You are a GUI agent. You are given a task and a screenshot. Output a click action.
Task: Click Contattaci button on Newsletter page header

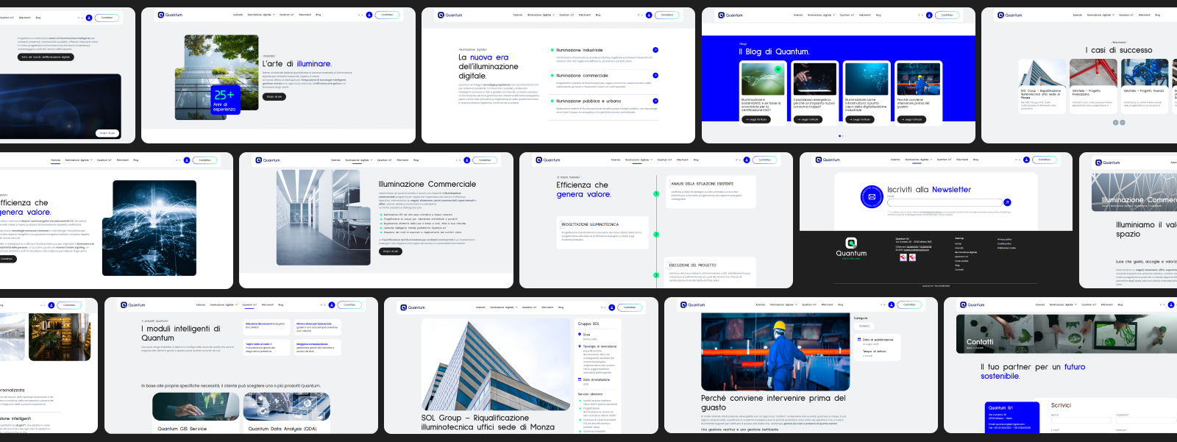coord(1045,160)
